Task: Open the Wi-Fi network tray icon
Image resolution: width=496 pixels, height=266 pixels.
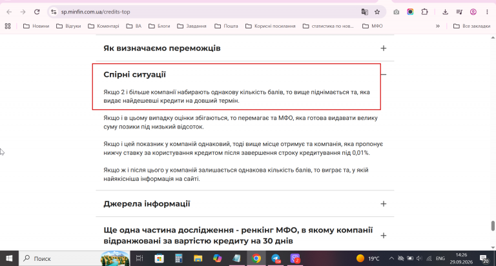Action: 429,258
